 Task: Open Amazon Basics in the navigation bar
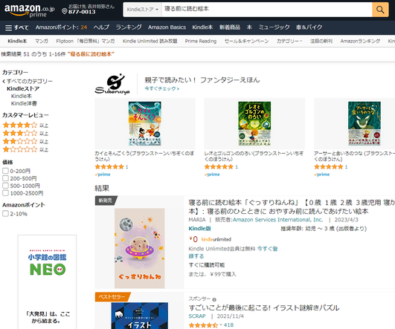coord(167,27)
